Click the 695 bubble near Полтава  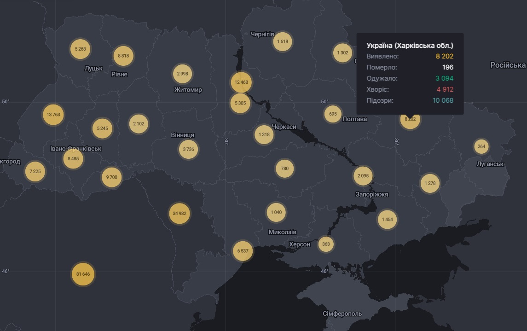click(x=333, y=114)
